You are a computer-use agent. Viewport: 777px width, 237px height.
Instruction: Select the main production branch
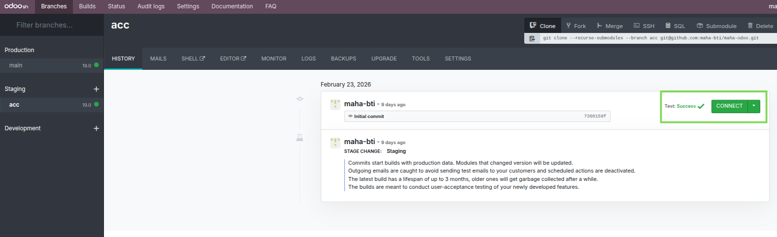[16, 65]
